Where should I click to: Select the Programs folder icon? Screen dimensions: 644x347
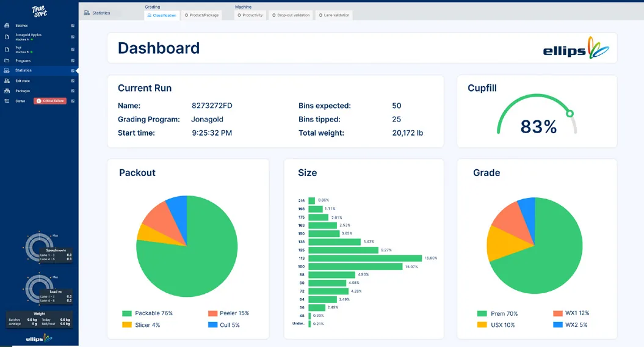[7, 60]
